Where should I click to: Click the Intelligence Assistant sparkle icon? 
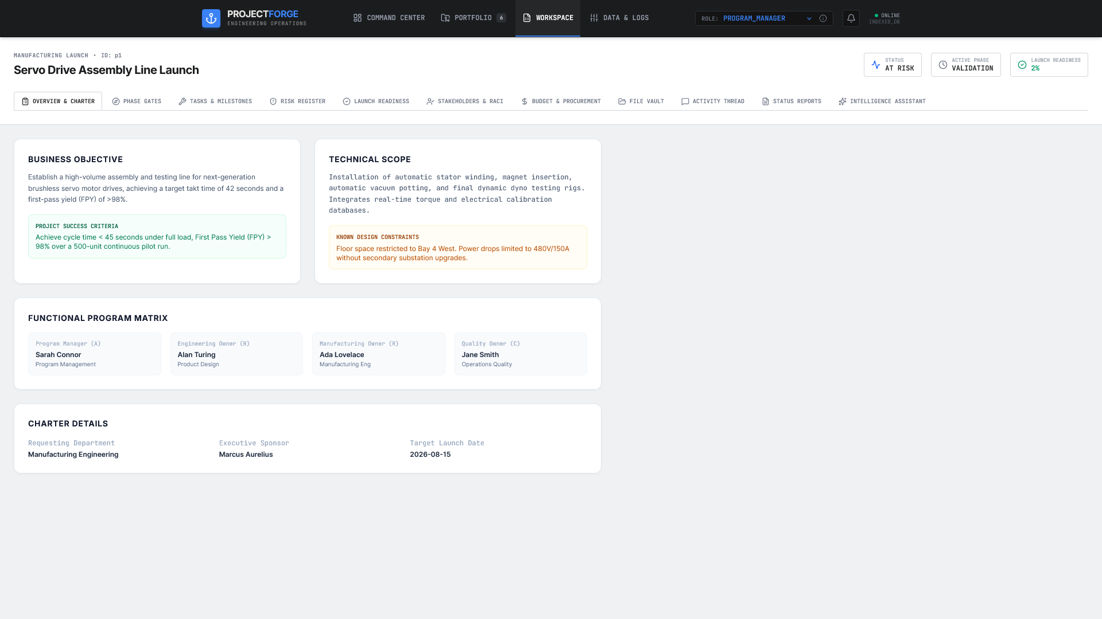[843, 101]
